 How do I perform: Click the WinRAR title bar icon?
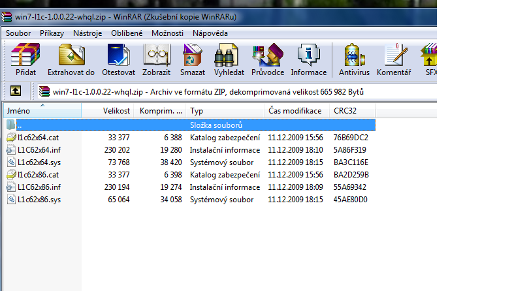7,17
